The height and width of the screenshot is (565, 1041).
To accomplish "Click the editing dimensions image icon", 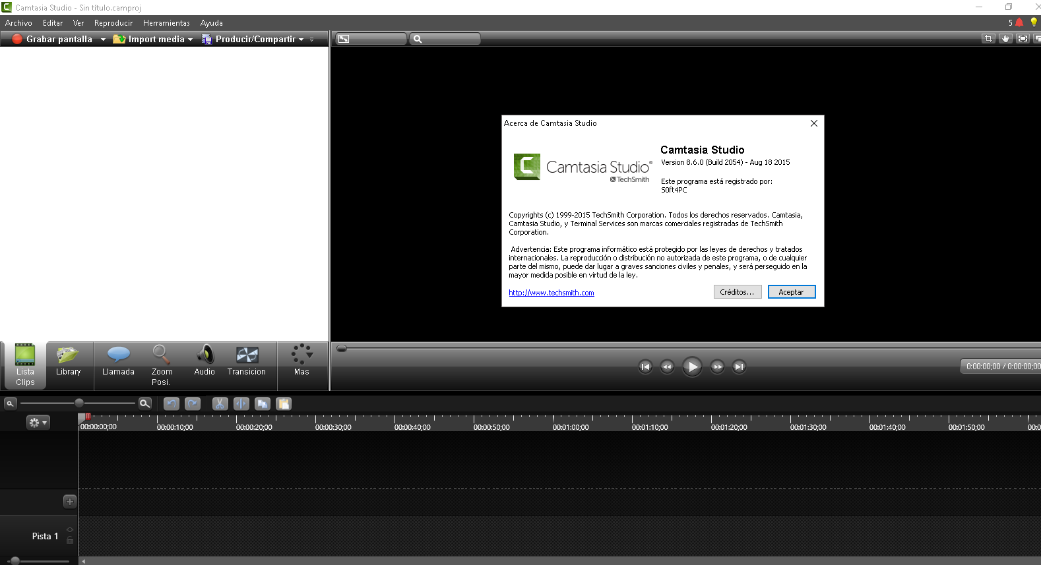I will pos(344,39).
